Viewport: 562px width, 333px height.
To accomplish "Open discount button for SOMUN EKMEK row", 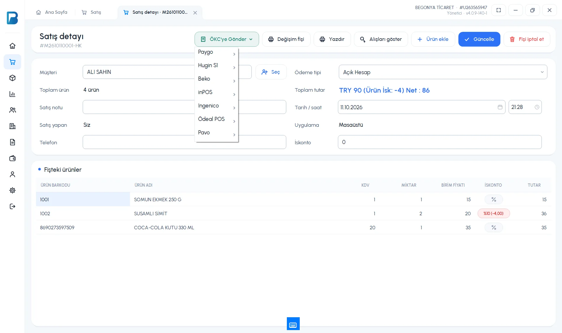I will point(494,200).
